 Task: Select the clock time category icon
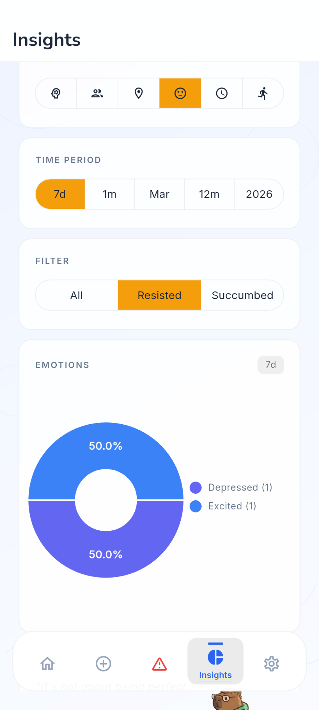click(222, 93)
